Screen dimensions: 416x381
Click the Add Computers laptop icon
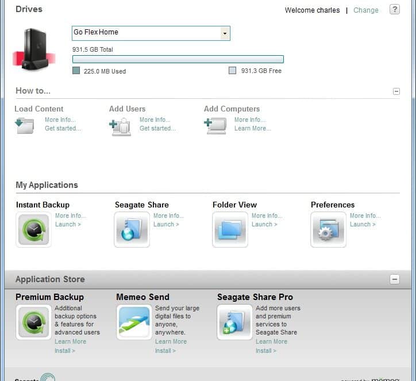(215, 126)
